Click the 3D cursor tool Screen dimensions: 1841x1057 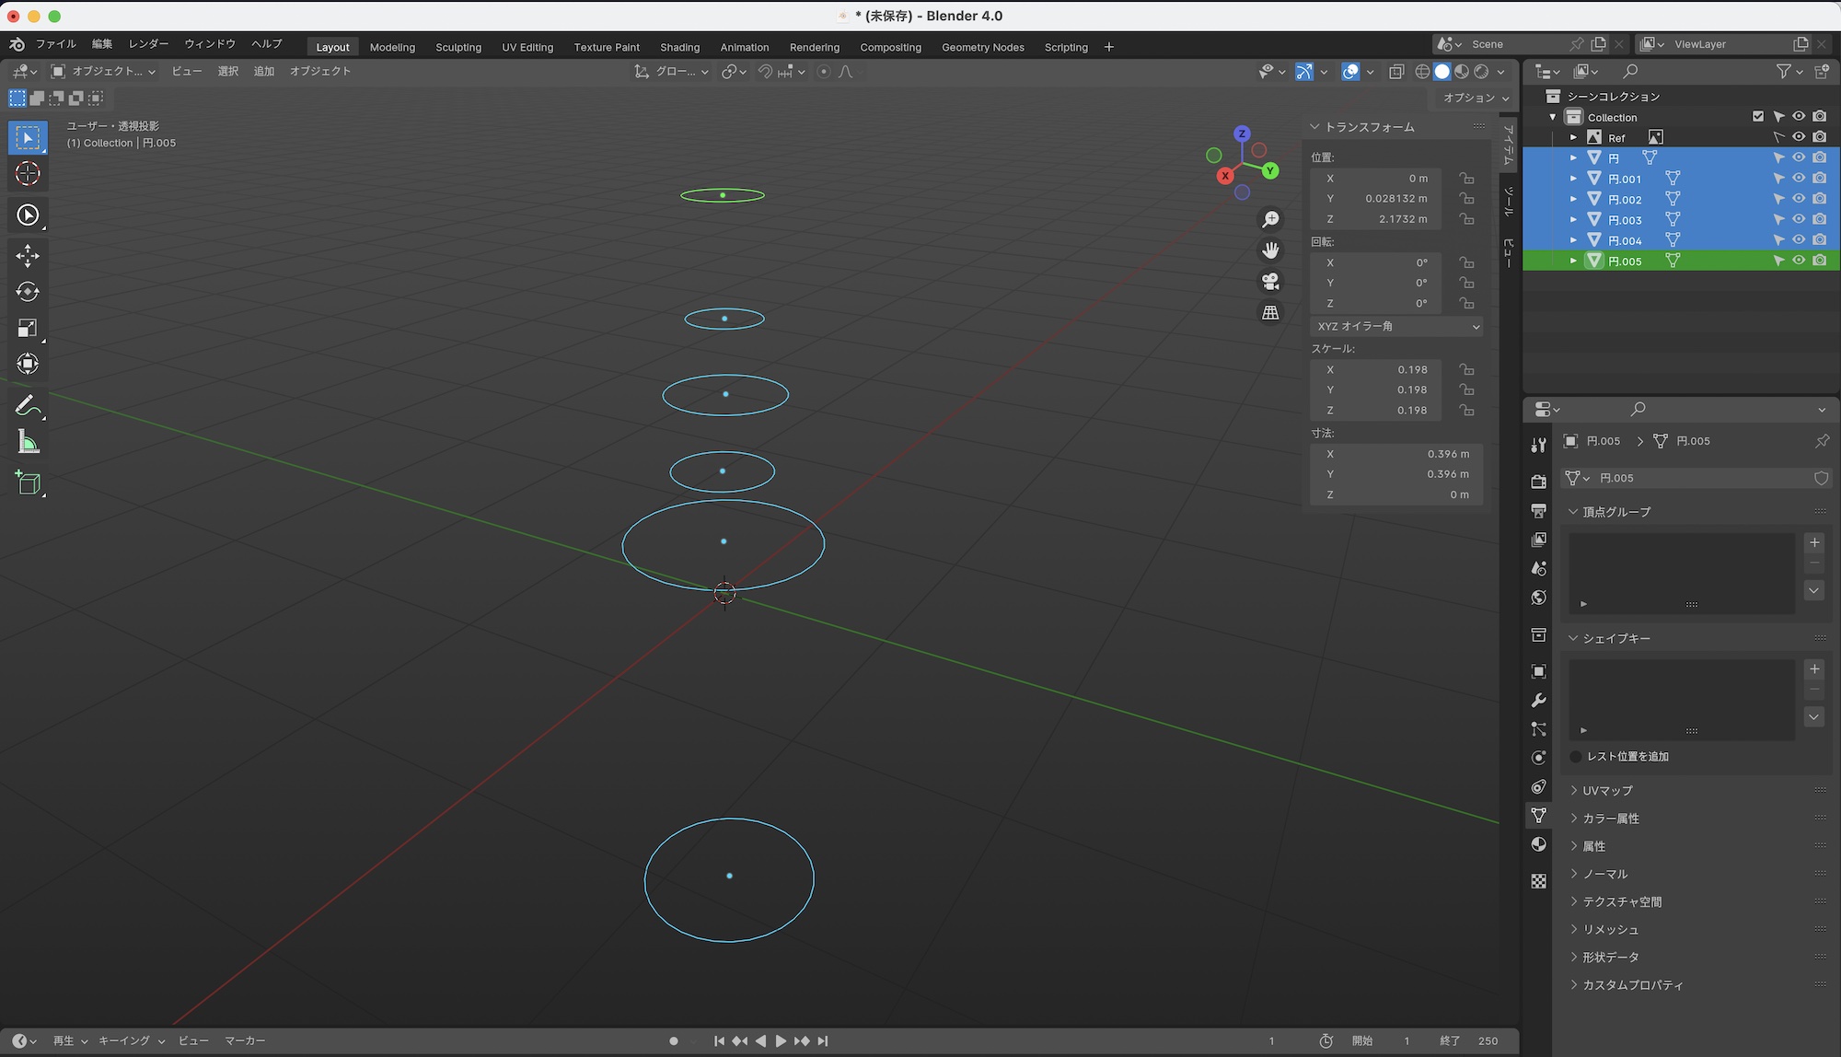point(28,173)
